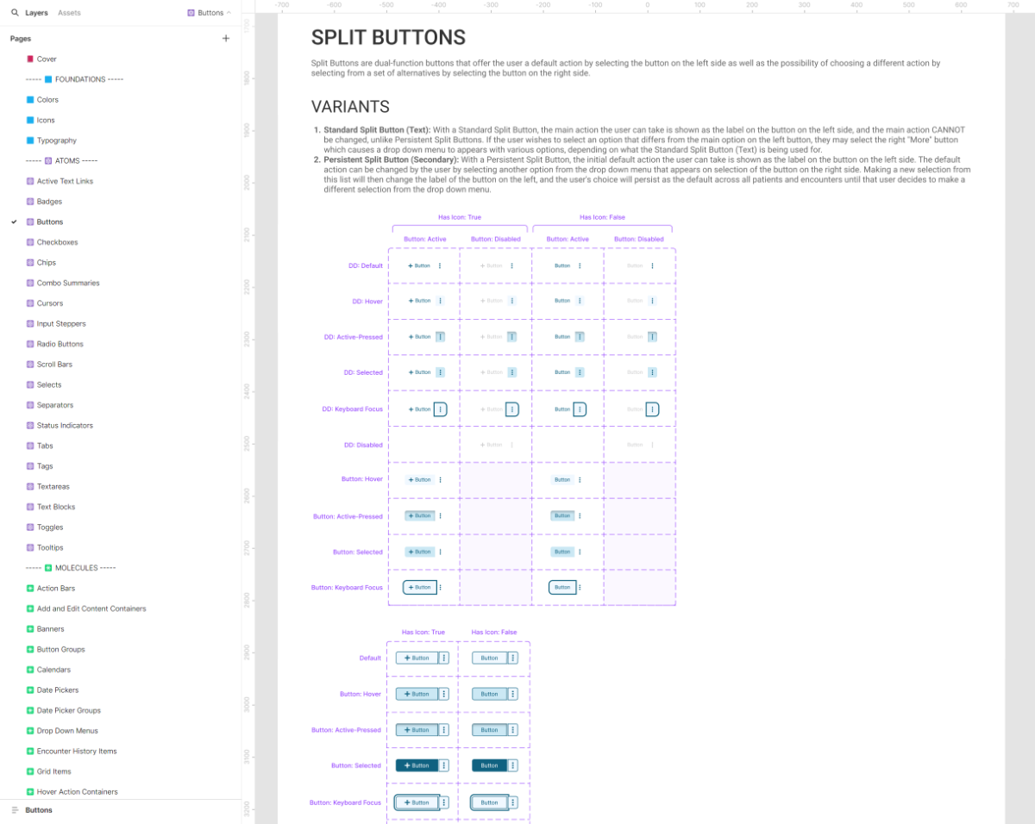The image size is (1035, 824).
Task: Open the Toggles page
Action: [x=50, y=527]
